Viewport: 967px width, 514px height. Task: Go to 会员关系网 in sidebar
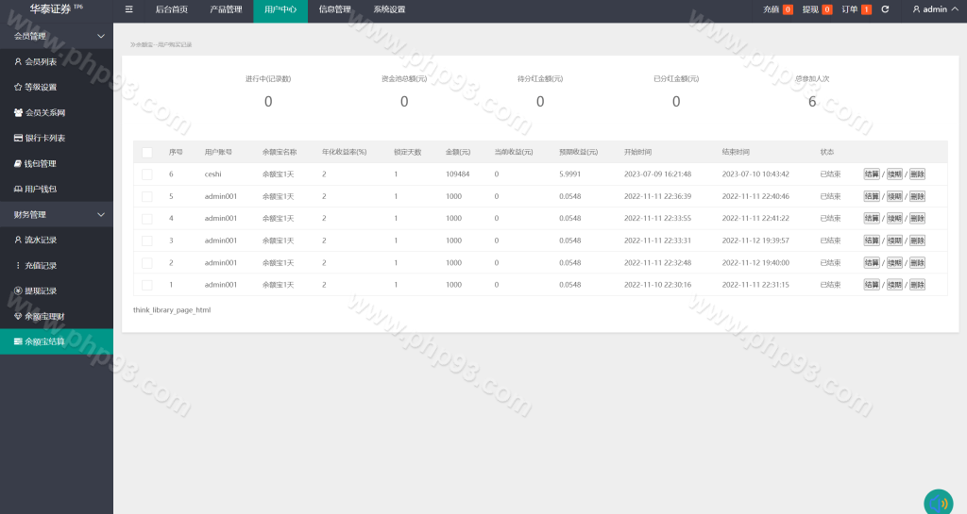click(43, 112)
